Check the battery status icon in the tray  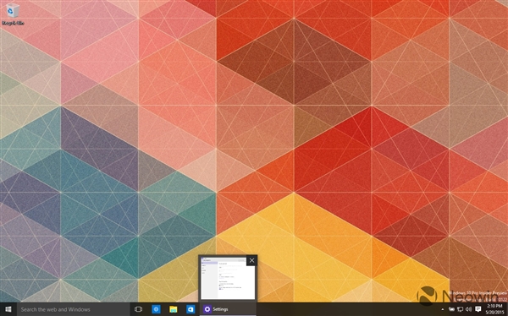[x=451, y=309]
